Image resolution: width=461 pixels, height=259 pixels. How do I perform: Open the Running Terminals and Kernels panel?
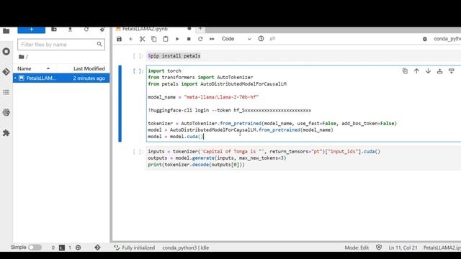[x=6, y=51]
